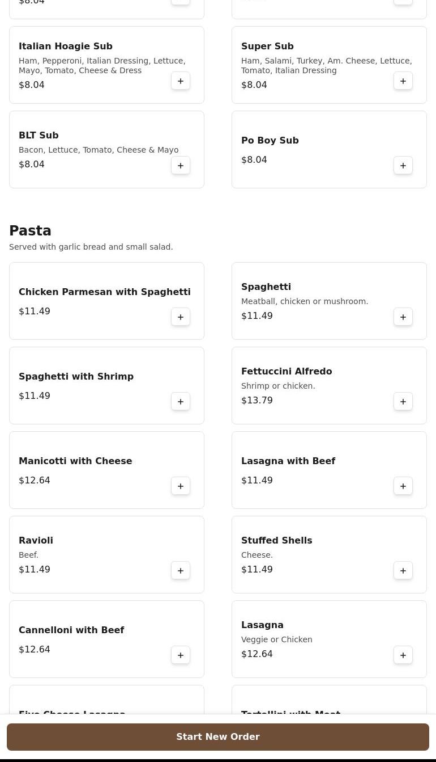Add Beef Ravioli to the order
This screenshot has height=762, width=436.
(181, 571)
